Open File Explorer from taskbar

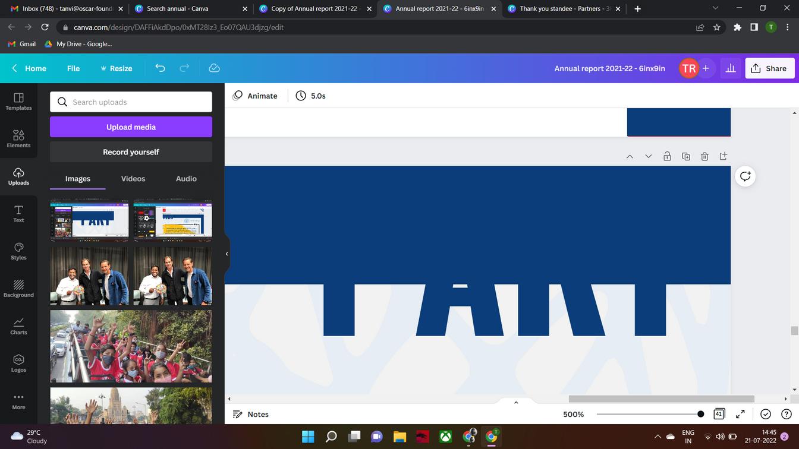(x=400, y=437)
